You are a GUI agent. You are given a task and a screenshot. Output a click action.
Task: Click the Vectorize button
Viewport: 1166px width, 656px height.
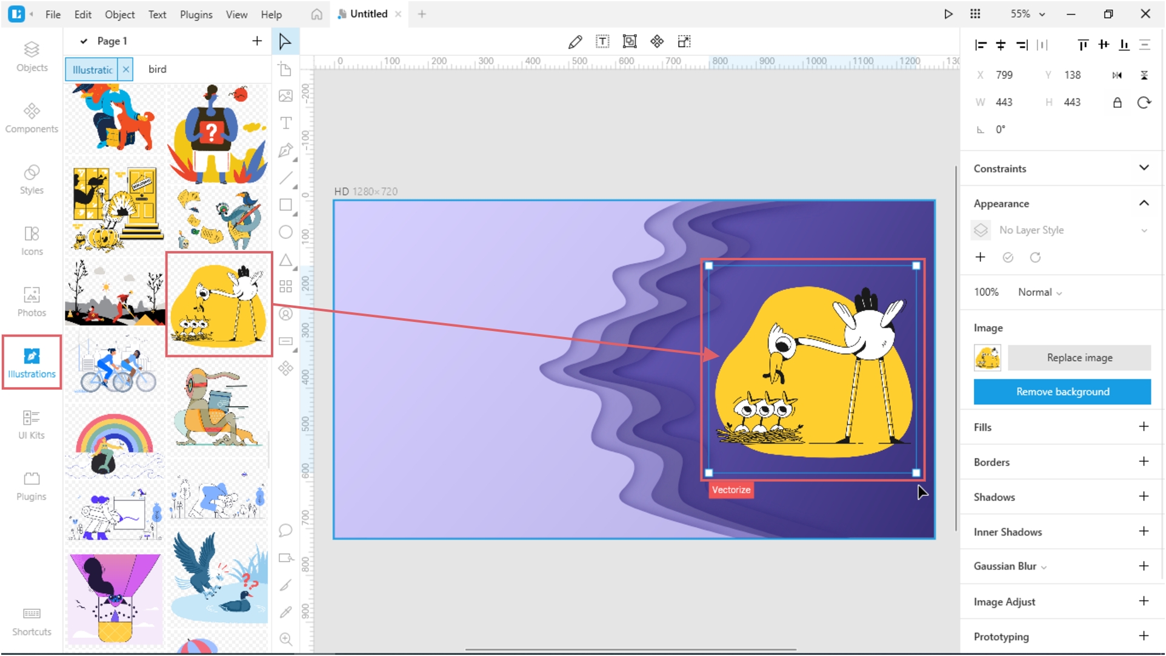pos(731,490)
